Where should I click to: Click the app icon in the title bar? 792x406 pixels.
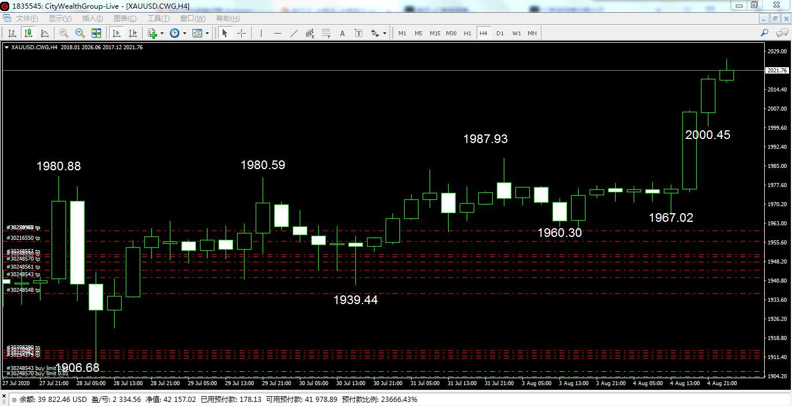[x=6, y=6]
